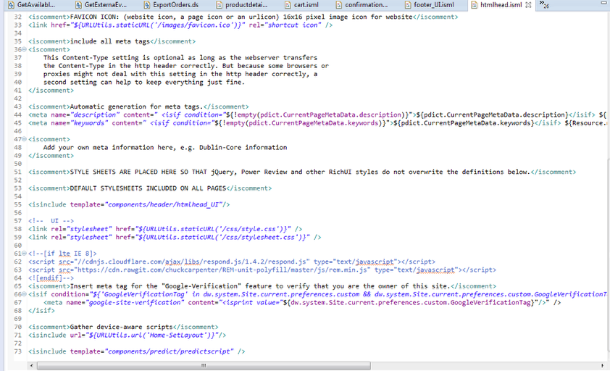Screen dimensions: 610x371
Task: Click 'Gather device-aware scripts' comment text
Action: [x=121, y=327]
